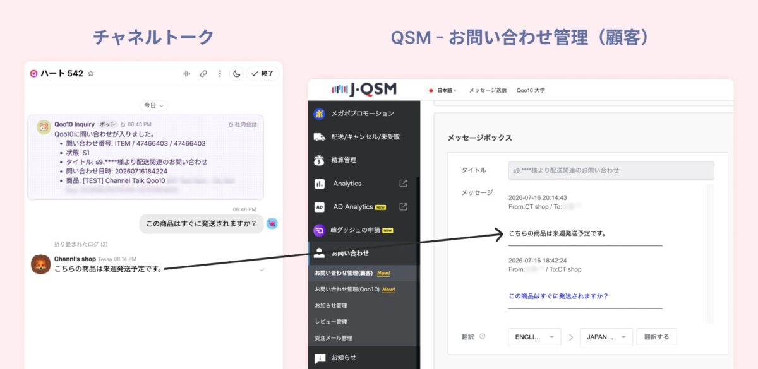Expand the 今日 date dropdown
Screen dimensions: 758x369
(x=154, y=105)
